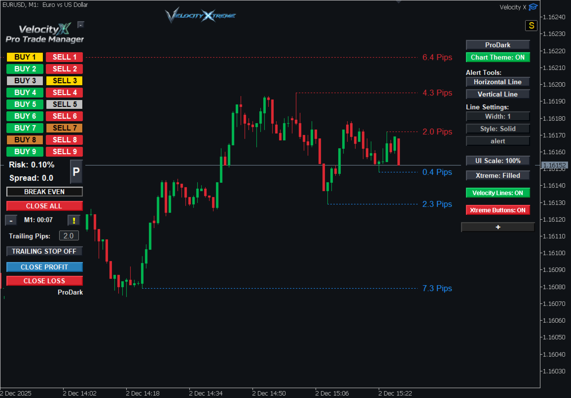Viewport: 571px width, 398px height.
Task: Change the ProDark theme selector
Action: click(x=498, y=45)
